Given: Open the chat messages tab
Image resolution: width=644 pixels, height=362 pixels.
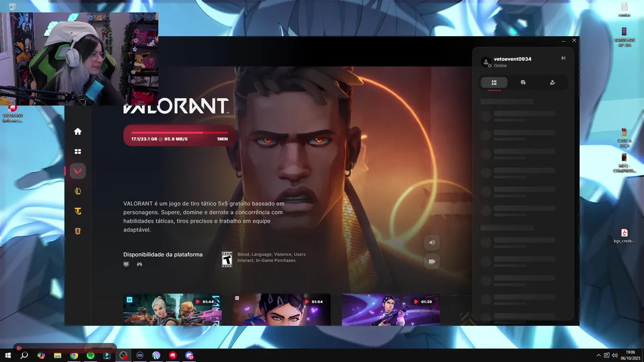Looking at the screenshot, I should pos(523,82).
